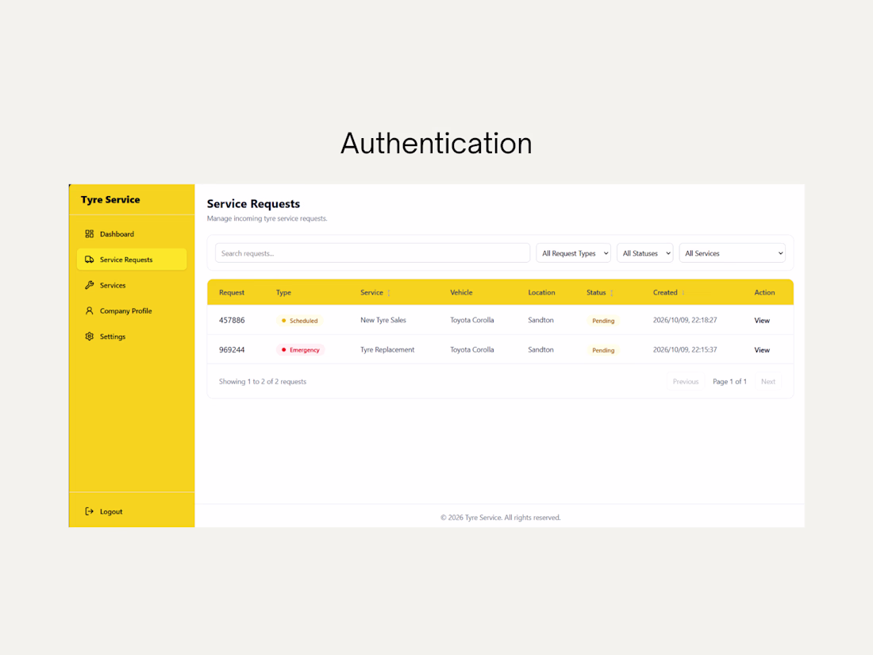The height and width of the screenshot is (655, 873).
Task: View request 457886
Action: [762, 321]
